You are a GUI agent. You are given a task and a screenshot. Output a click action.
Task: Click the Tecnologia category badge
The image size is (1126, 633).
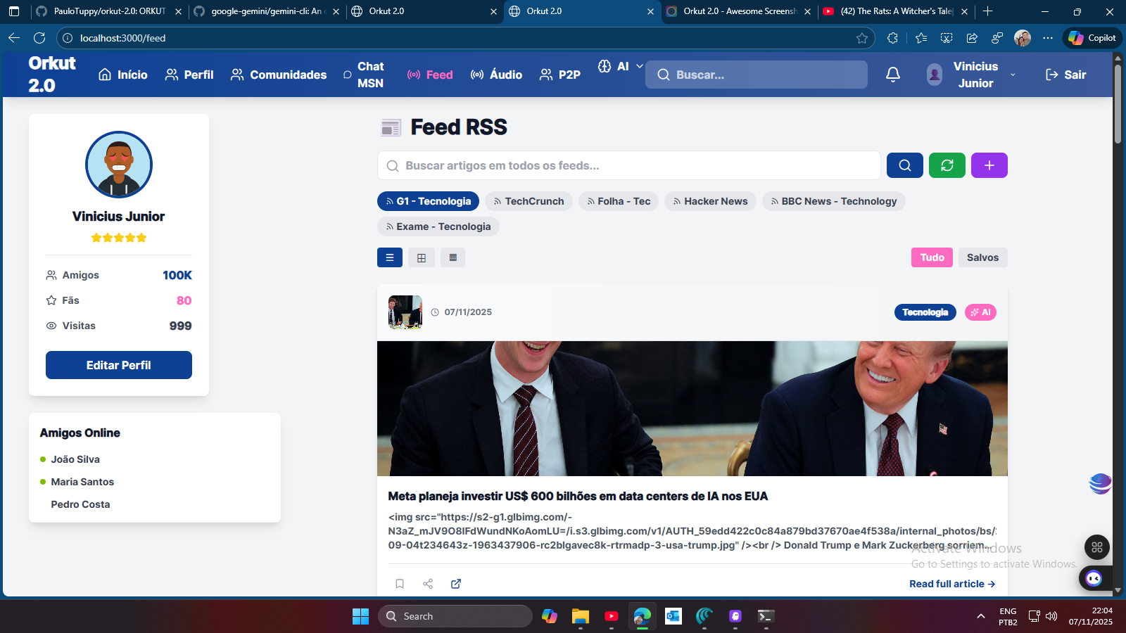click(x=925, y=312)
